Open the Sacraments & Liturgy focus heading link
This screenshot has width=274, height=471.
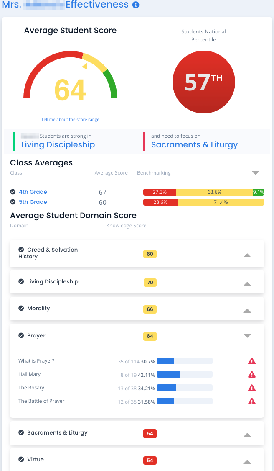pyautogui.click(x=195, y=145)
